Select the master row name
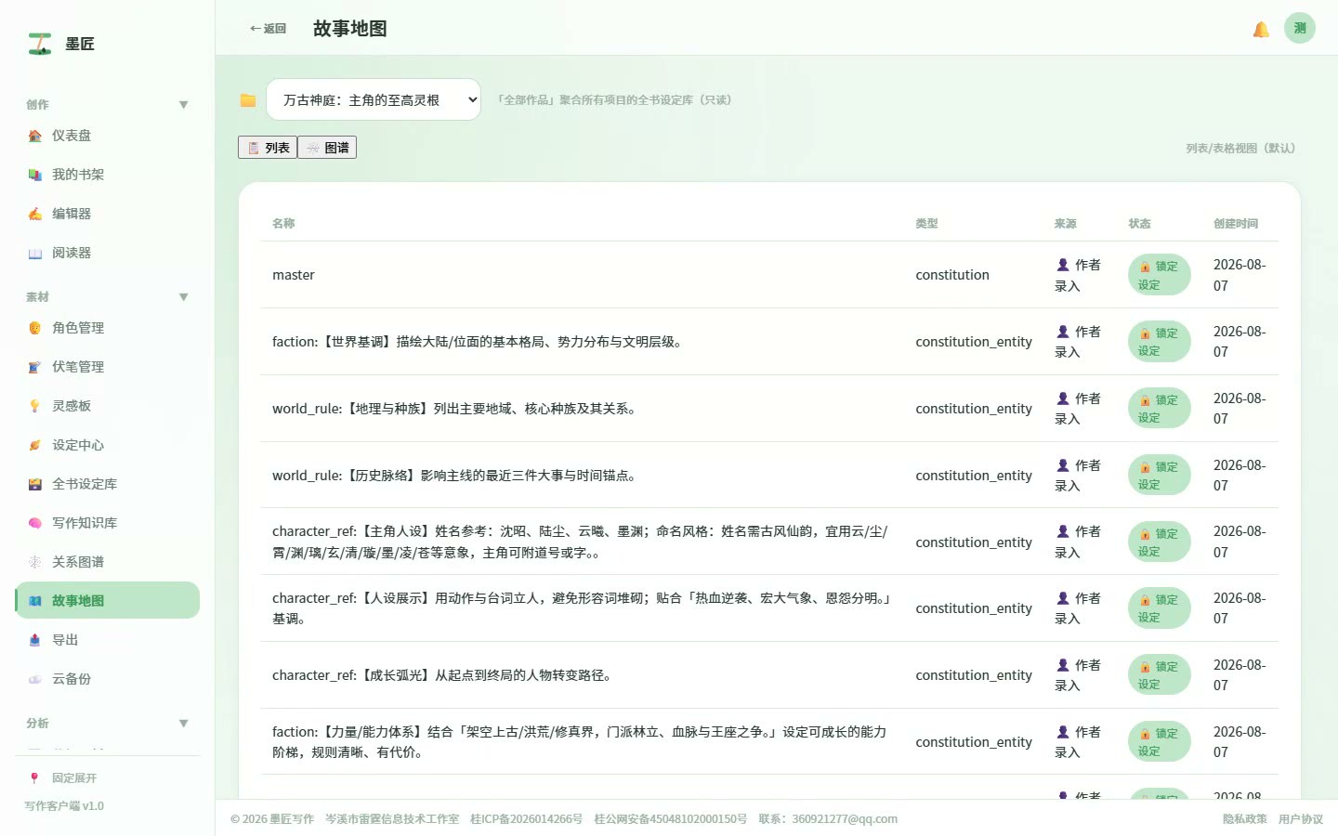The image size is (1338, 836). pos(294,275)
